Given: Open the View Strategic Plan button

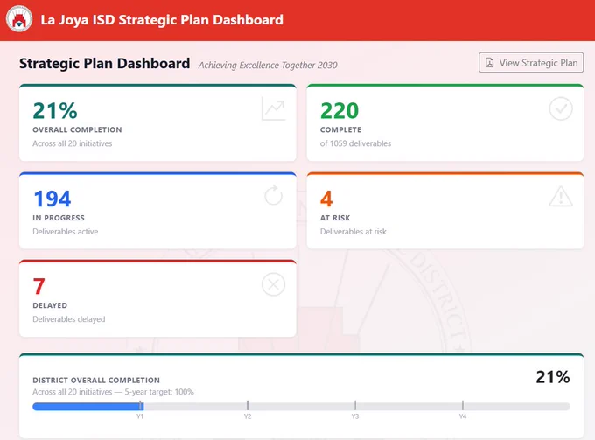Looking at the screenshot, I should 531,63.
